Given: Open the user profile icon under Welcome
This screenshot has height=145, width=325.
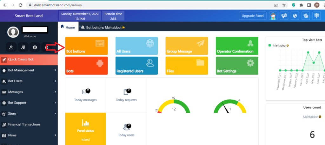Looking at the screenshot, I should (11, 47).
